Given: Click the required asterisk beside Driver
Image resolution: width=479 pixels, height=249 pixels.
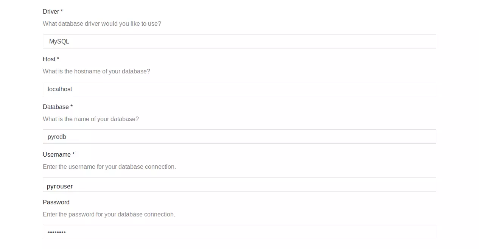Looking at the screenshot, I should 62,11.
